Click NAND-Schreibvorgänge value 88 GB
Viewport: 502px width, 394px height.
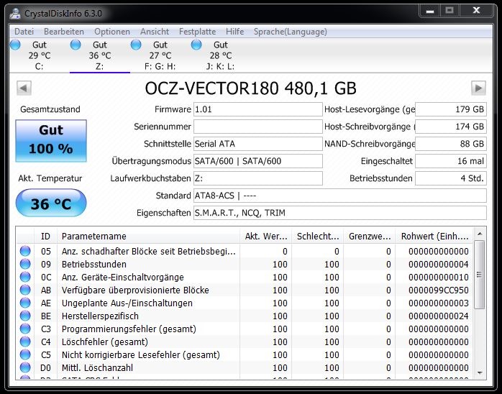tap(451, 144)
